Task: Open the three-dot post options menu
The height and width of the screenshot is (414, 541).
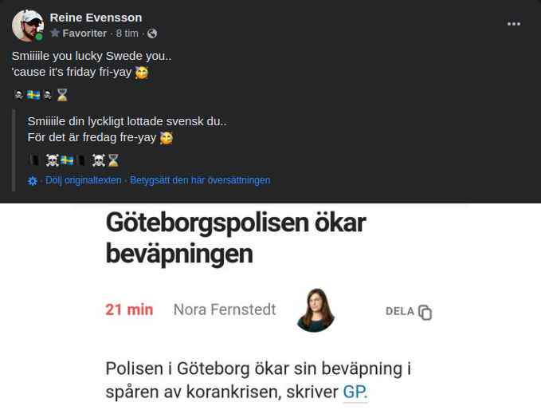Action: tap(514, 24)
